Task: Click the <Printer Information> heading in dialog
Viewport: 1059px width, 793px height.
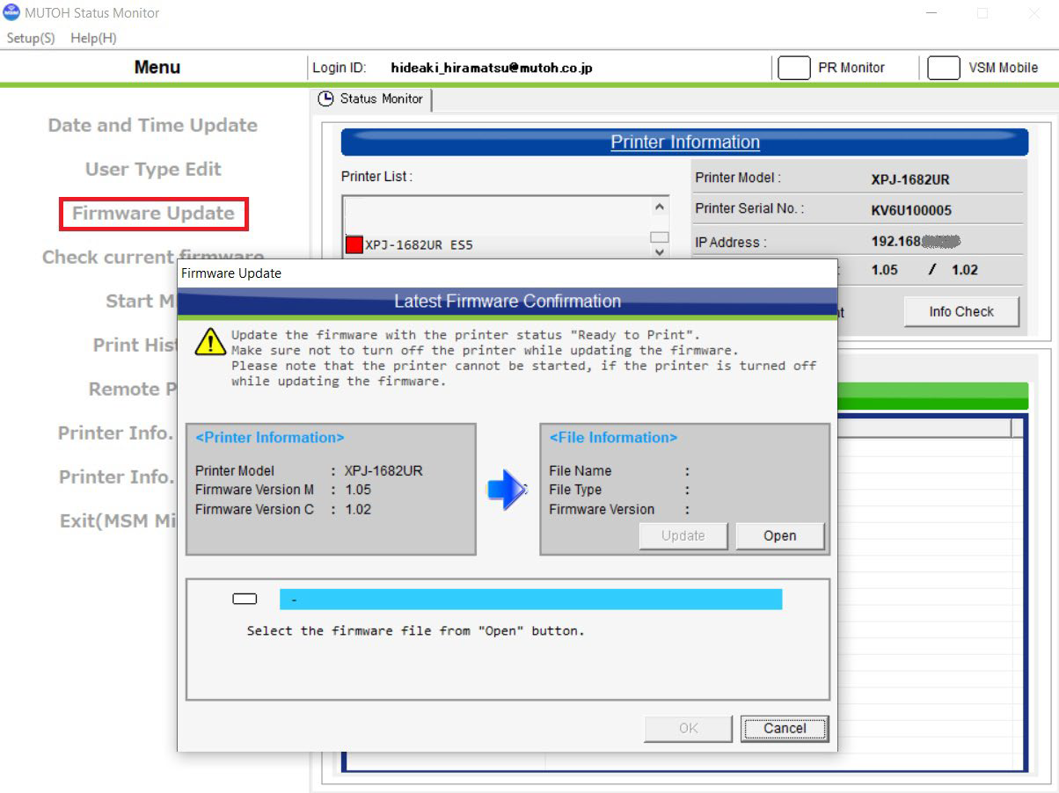Action: [270, 437]
